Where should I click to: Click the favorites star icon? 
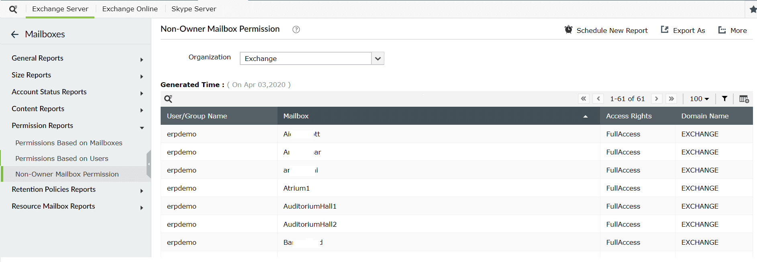pos(753,9)
